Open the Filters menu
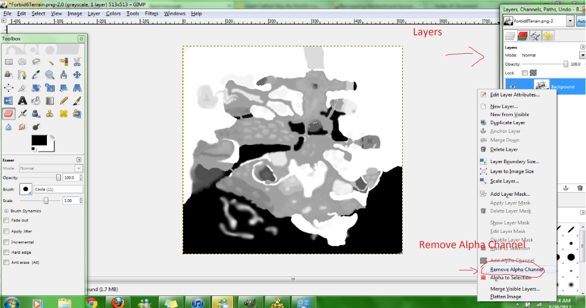 (151, 13)
